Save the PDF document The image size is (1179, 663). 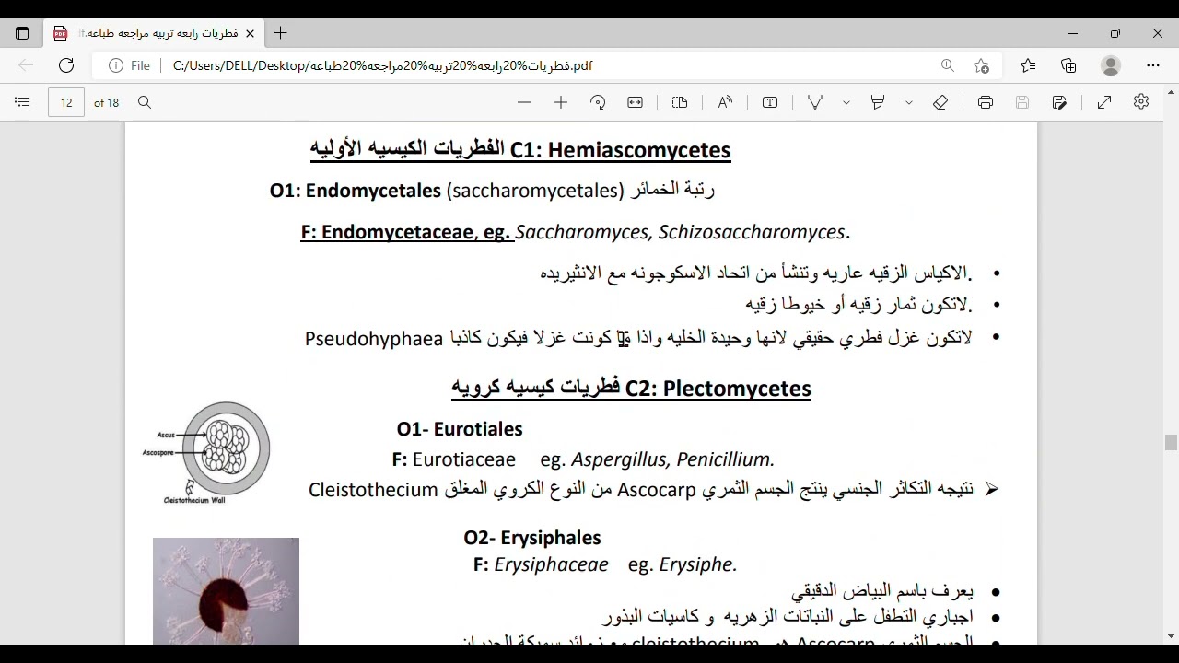point(1022,102)
